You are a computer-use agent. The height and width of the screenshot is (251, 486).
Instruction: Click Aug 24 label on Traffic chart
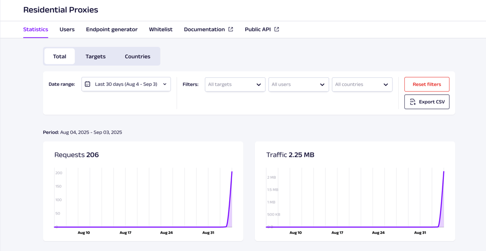378,233
